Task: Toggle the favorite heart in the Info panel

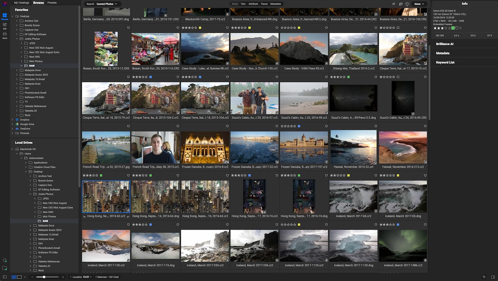Action: click(456, 28)
